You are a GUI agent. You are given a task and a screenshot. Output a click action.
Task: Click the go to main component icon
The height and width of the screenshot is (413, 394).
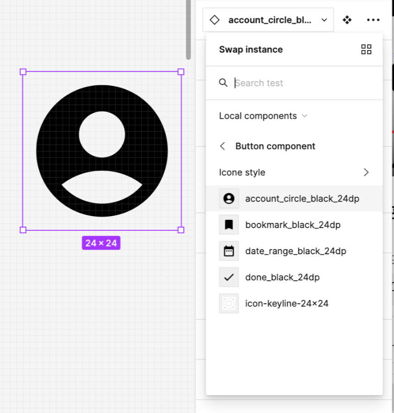(347, 20)
